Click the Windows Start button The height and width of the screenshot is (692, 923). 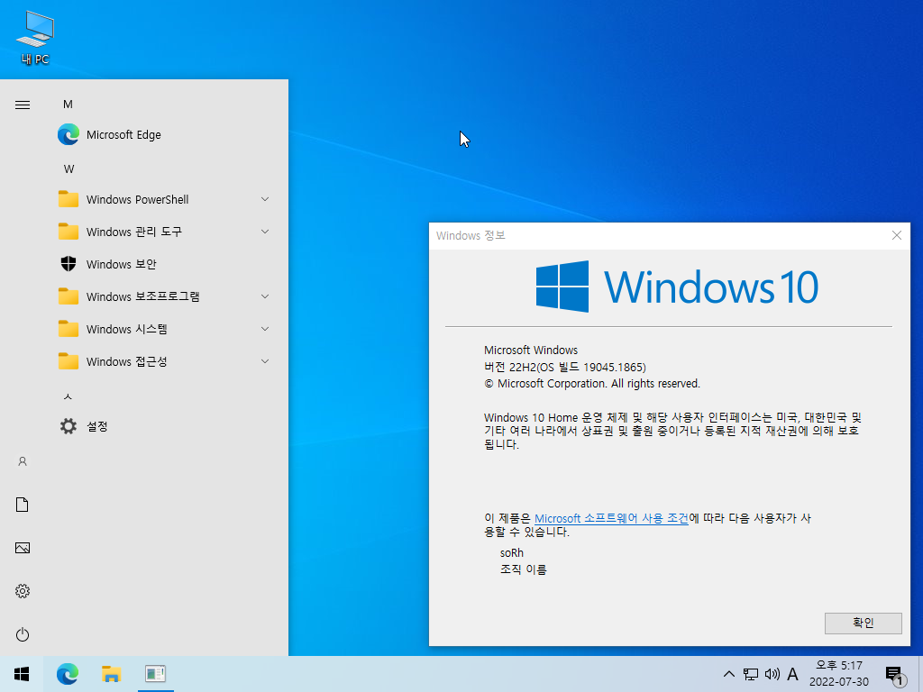(22, 674)
